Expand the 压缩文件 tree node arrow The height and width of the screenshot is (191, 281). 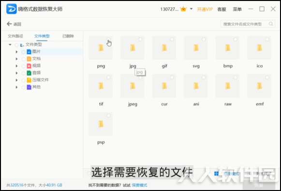16,80
